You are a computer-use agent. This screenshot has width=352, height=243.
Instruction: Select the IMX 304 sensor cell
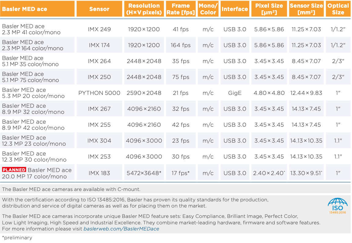[99, 140]
